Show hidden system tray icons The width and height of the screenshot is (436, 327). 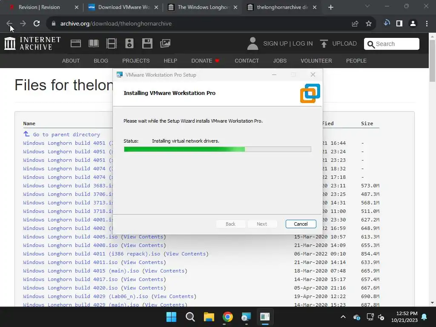343,317
